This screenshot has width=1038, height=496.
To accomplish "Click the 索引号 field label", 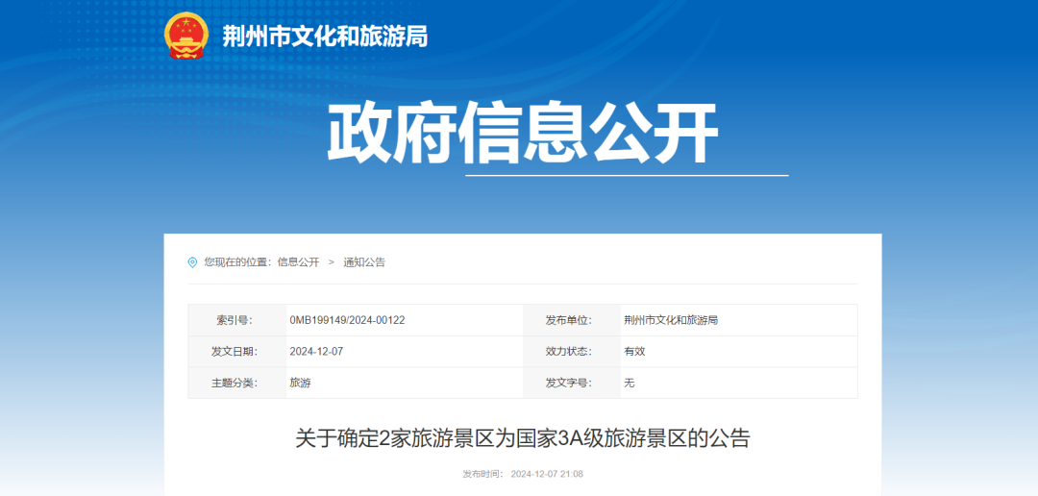I will (x=234, y=320).
